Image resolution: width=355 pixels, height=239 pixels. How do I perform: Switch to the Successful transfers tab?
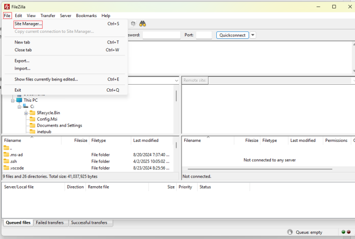[x=89, y=223]
